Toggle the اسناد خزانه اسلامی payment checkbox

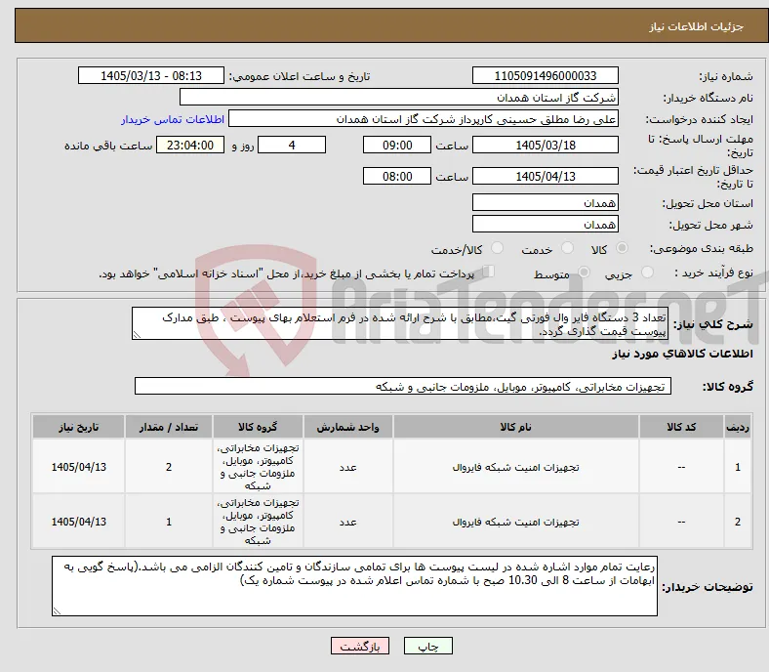(x=488, y=271)
